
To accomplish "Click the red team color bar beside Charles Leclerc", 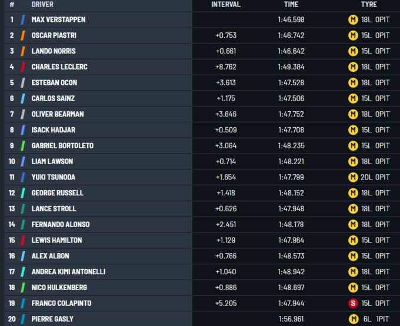I will click(23, 67).
